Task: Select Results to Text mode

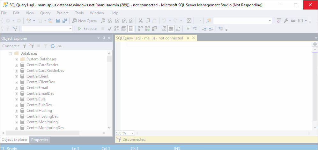Action: pyautogui.click(x=164, y=29)
